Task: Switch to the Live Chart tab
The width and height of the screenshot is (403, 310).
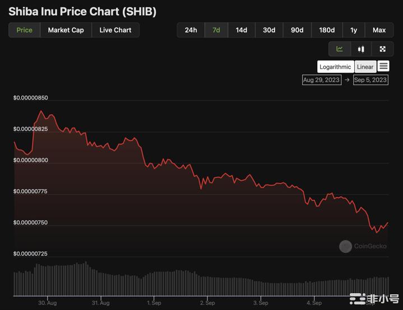Action: [x=115, y=30]
